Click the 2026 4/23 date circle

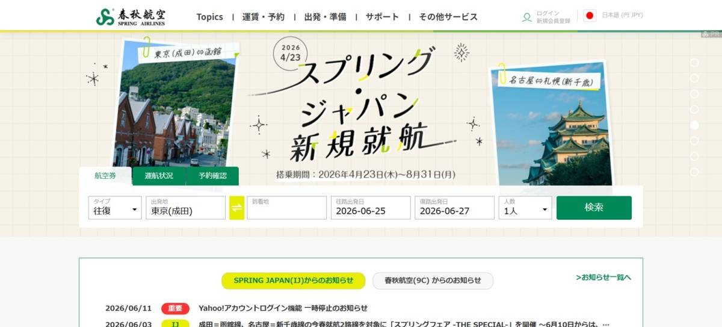click(x=290, y=53)
